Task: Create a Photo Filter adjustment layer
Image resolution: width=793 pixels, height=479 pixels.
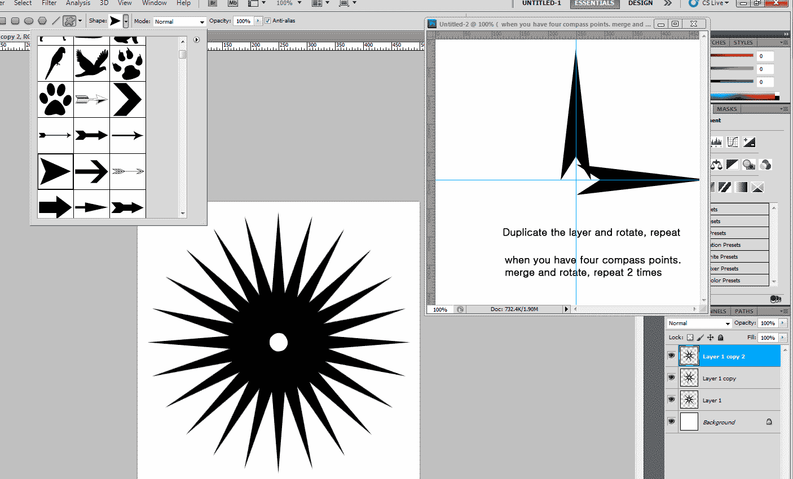Action: pyautogui.click(x=749, y=164)
